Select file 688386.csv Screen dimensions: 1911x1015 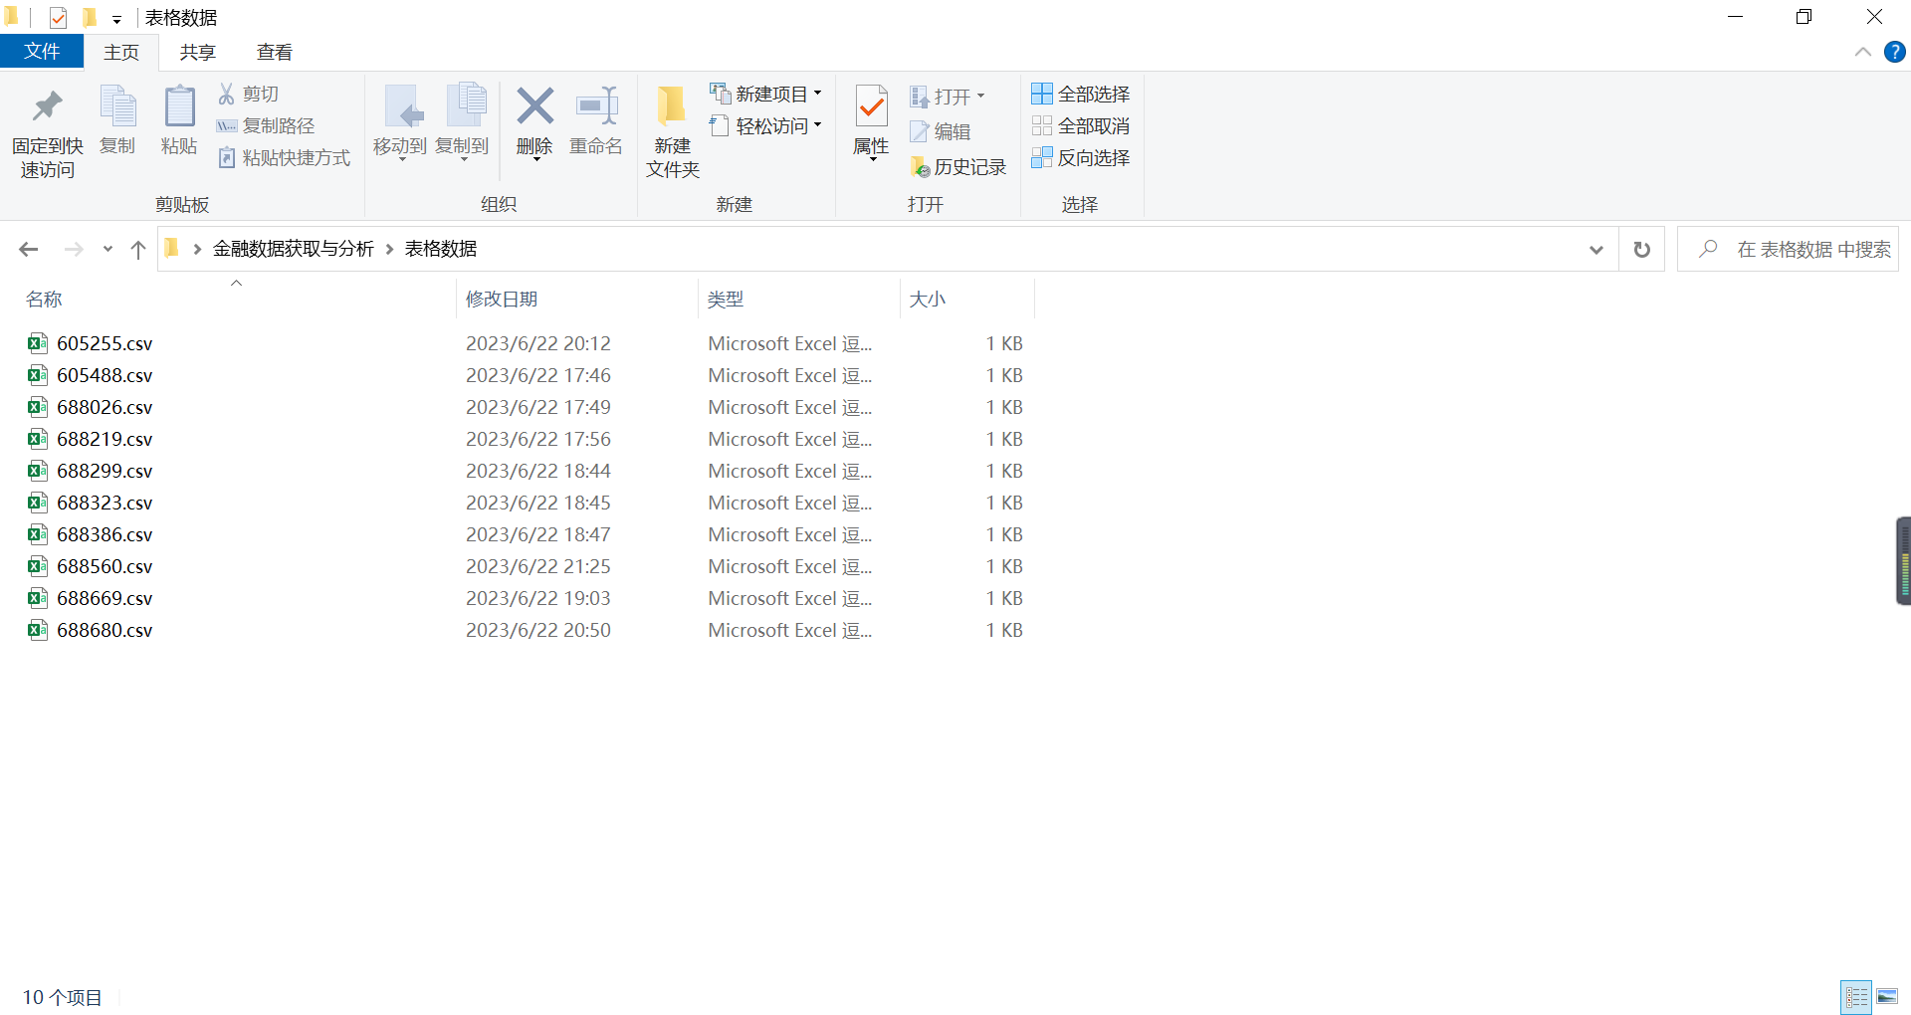tap(105, 534)
